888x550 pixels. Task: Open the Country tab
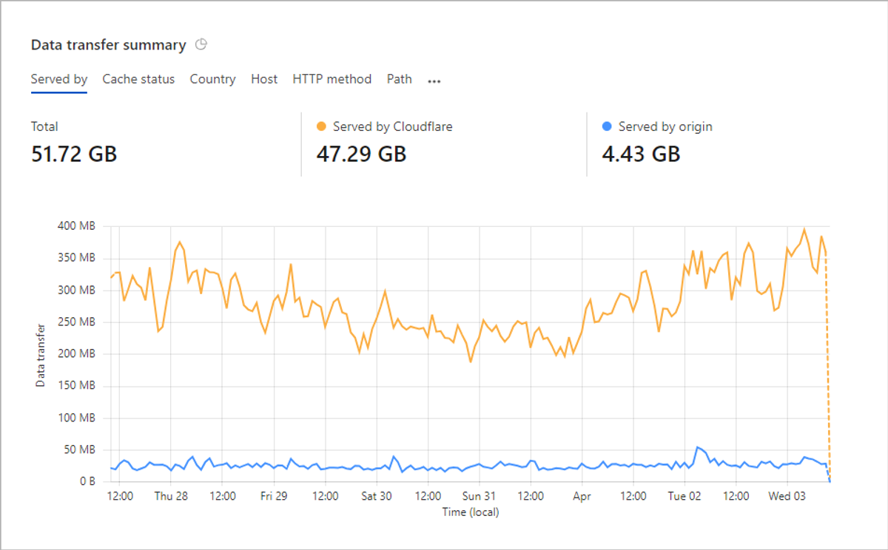(212, 79)
